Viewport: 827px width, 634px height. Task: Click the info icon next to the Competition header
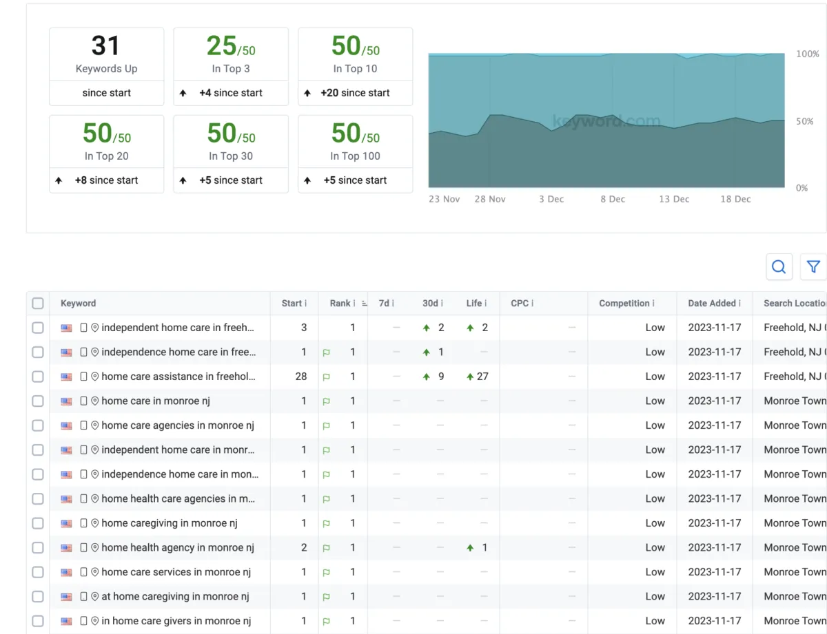653,304
